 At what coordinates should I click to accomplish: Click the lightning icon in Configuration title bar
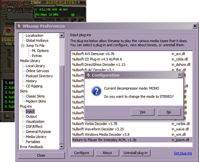pyautogui.click(x=88, y=75)
